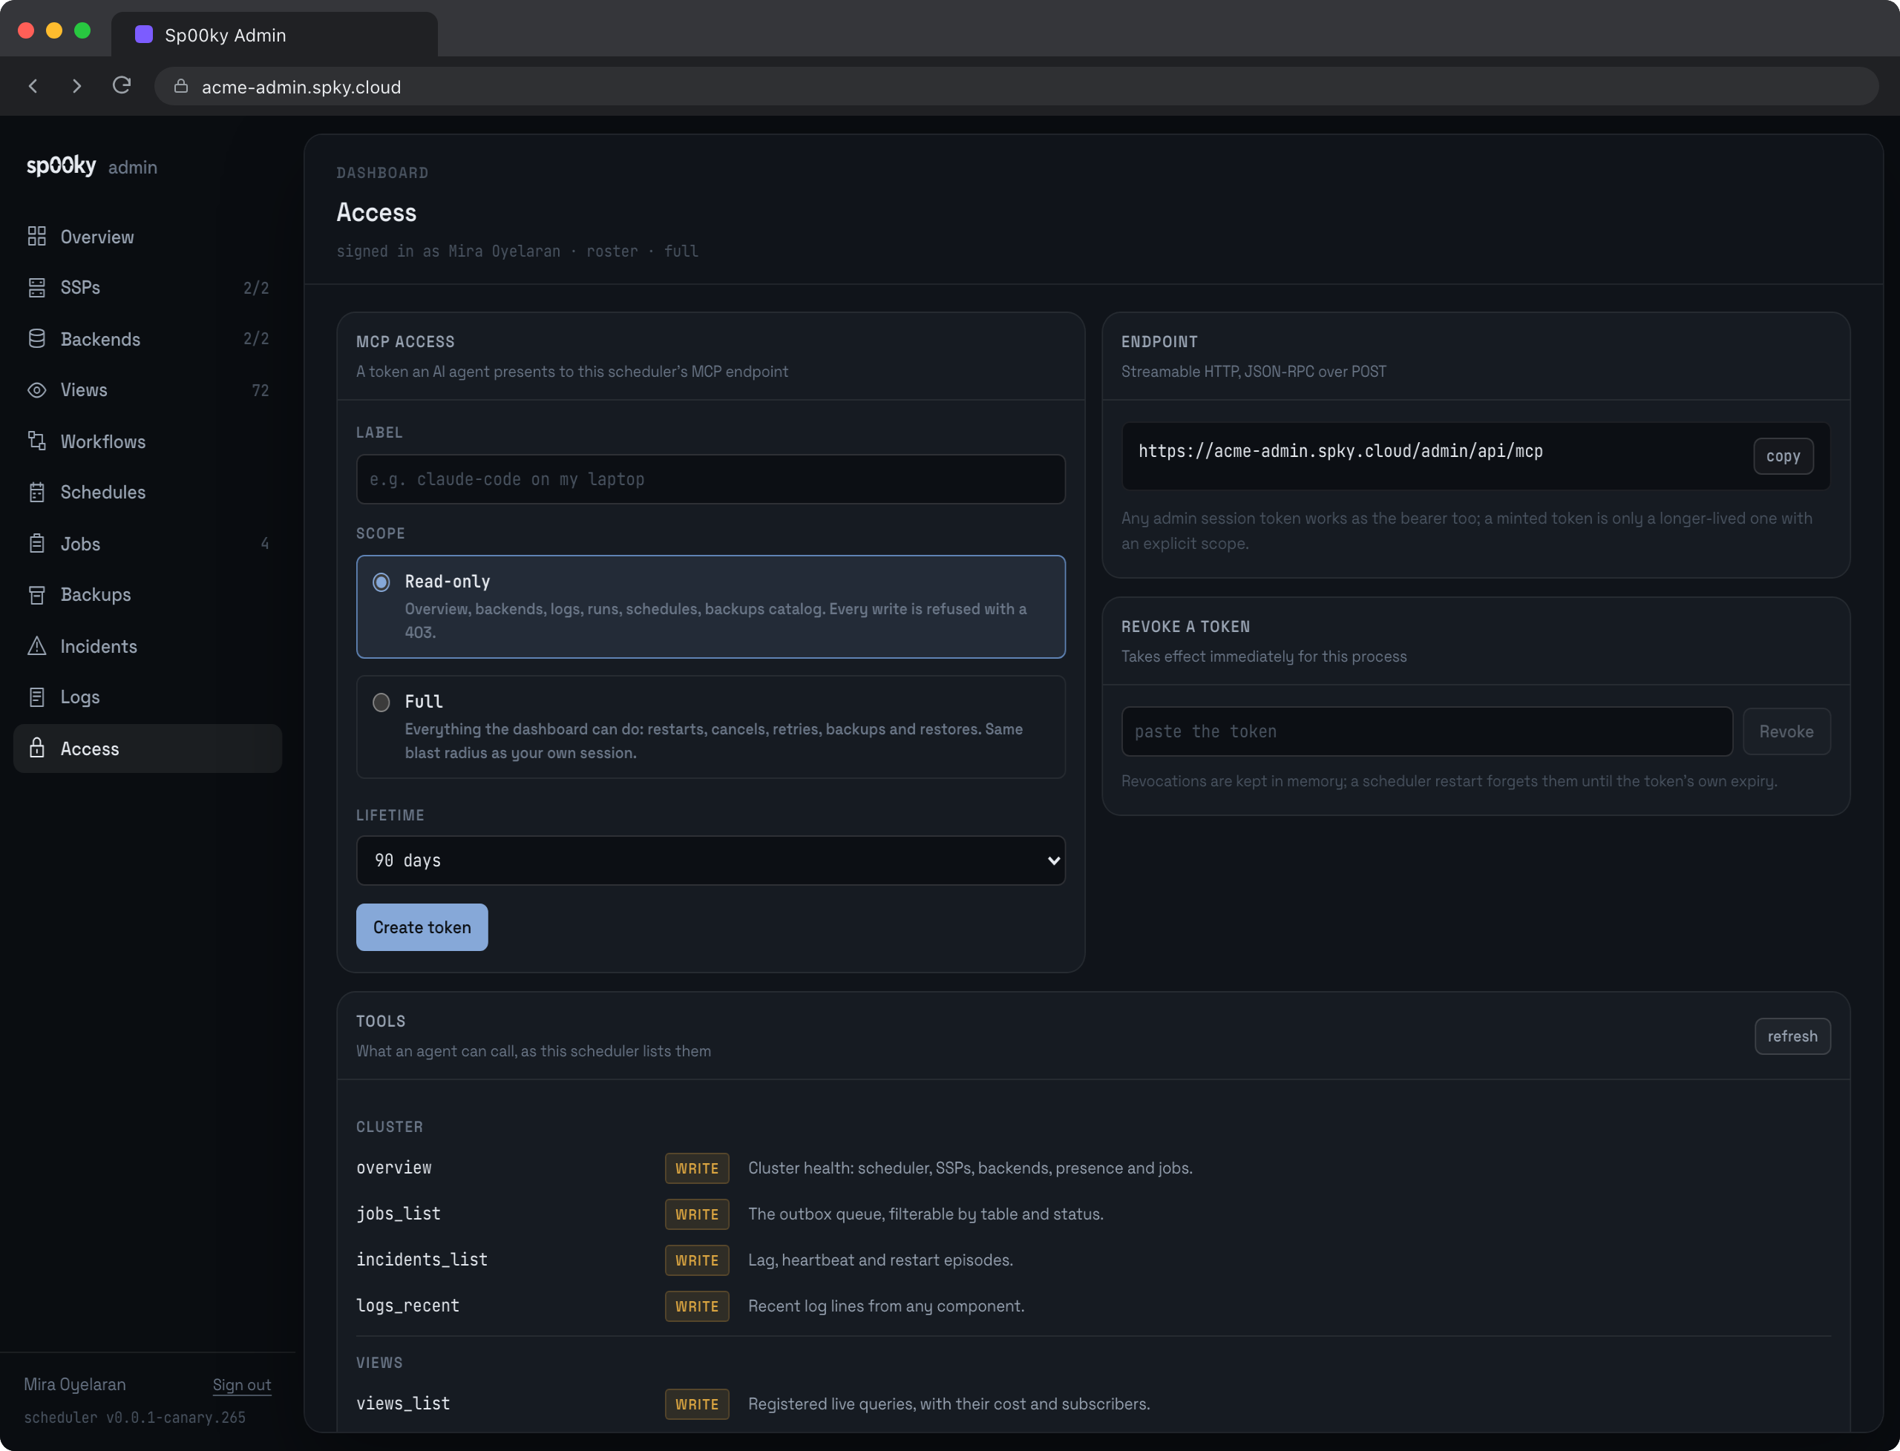This screenshot has width=1900, height=1451.
Task: Click the Revoke button
Action: point(1786,731)
